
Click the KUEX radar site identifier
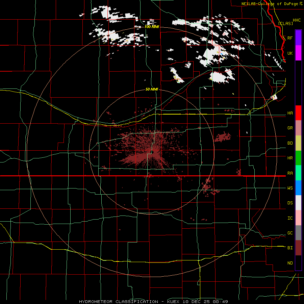[173, 302]
